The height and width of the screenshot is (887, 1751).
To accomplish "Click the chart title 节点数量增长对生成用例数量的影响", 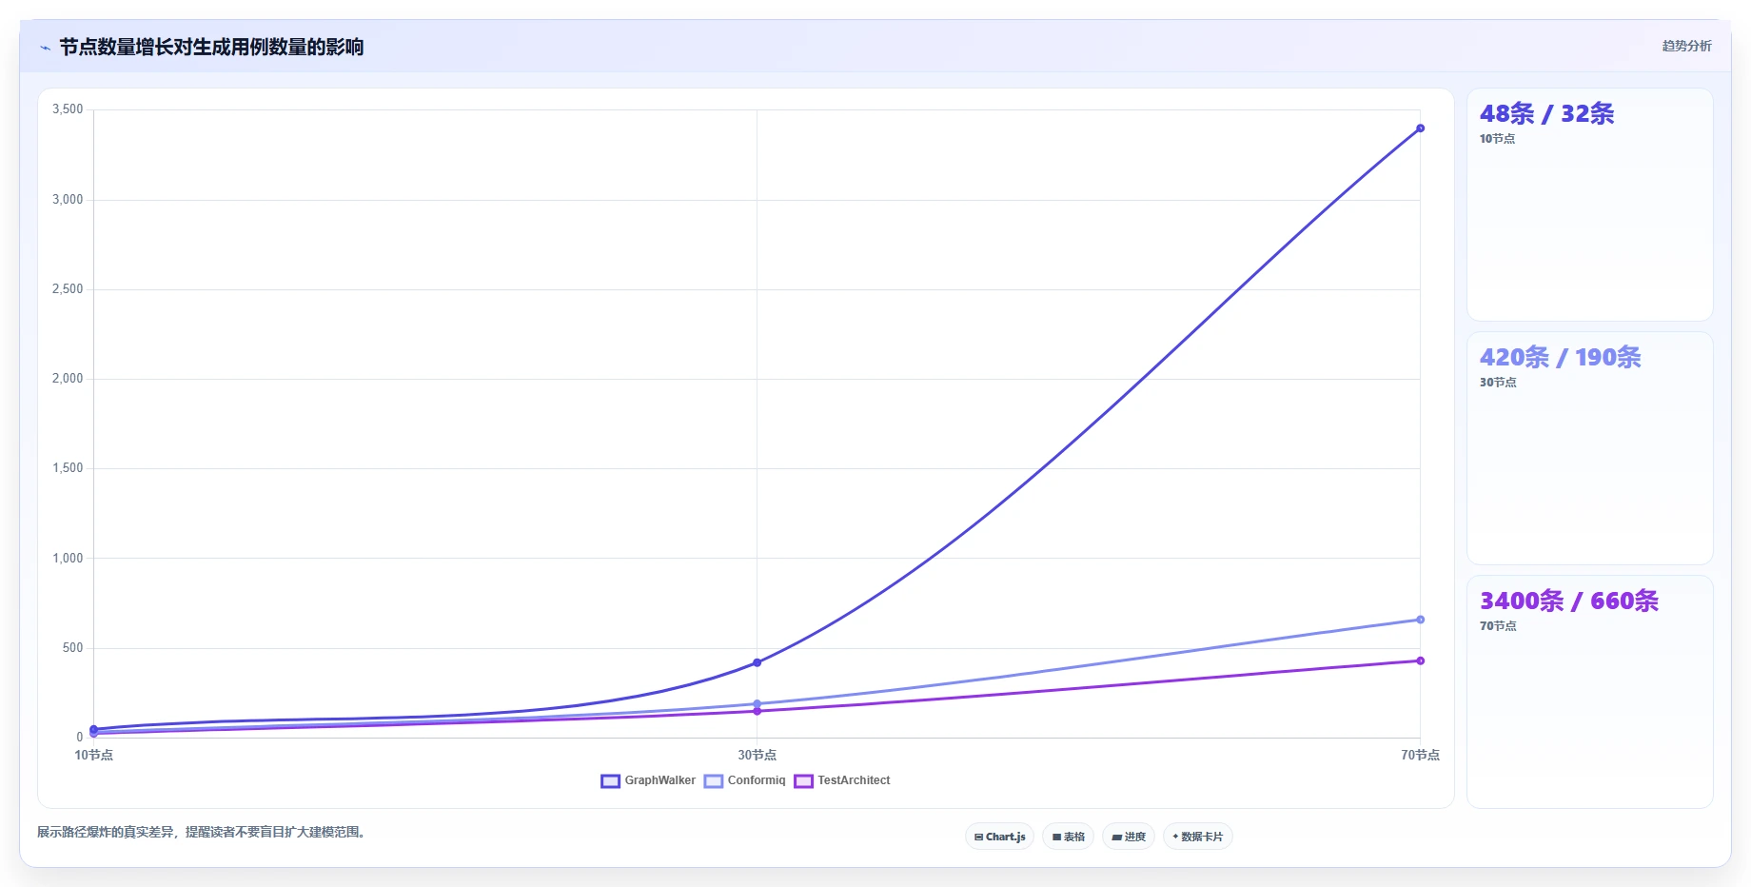I will coord(211,47).
